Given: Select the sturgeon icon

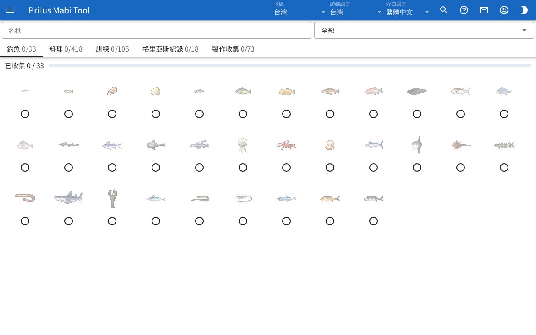Looking at the screenshot, I should point(504,145).
